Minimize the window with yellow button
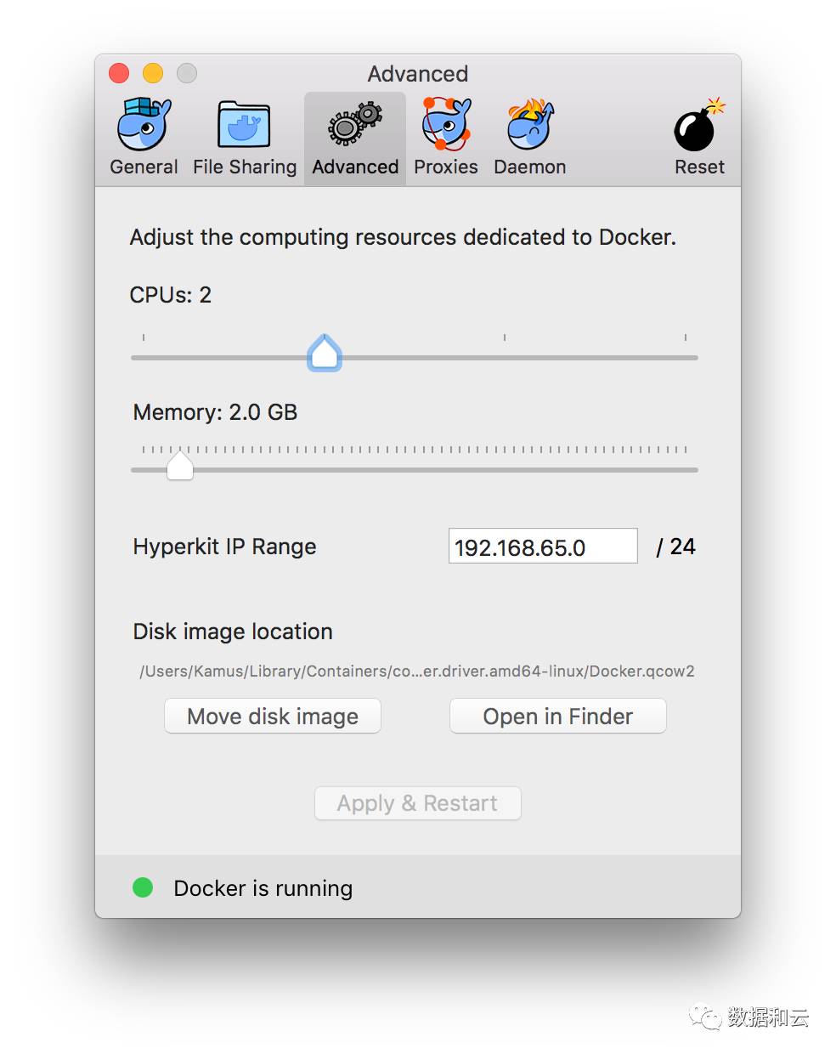The image size is (836, 1054). (x=153, y=74)
